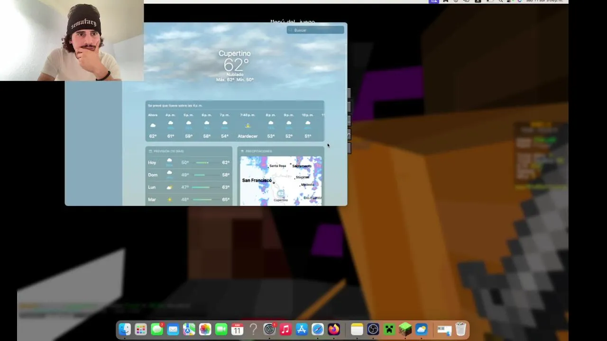Select the 10 p.m. hourly forecast

pos(308,126)
